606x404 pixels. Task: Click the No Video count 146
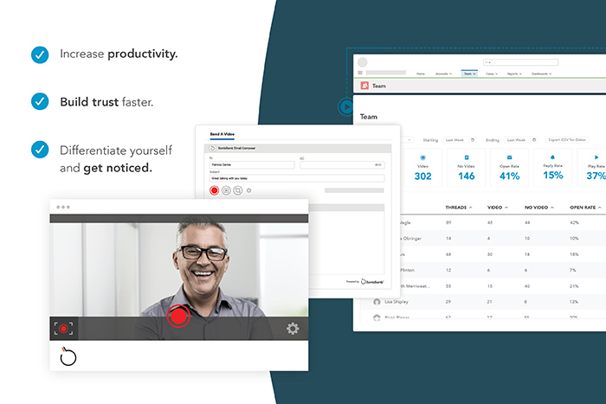point(467,176)
